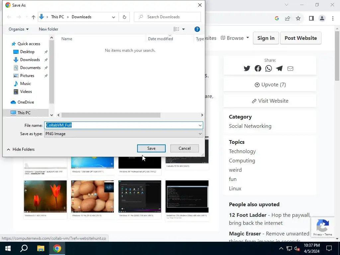The height and width of the screenshot is (255, 340).
Task: Click the horizontal scrollbar in file list
Action: tap(111, 115)
